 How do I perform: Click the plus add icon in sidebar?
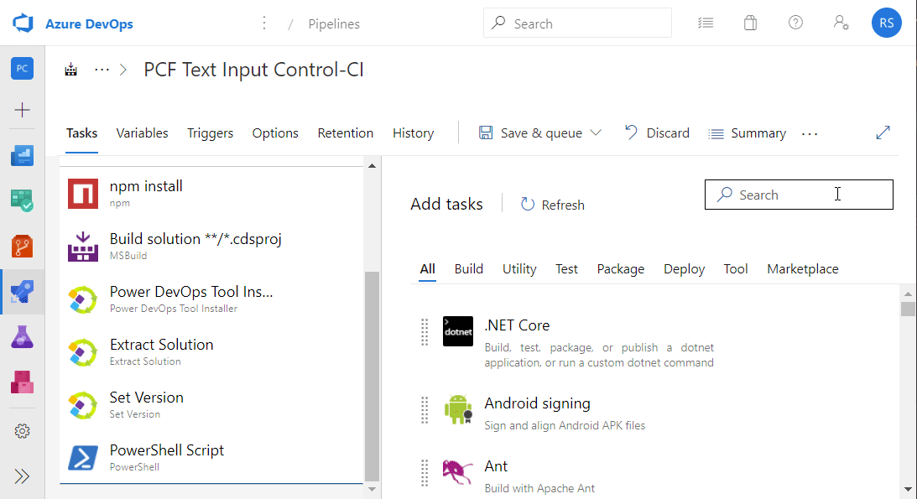(22, 110)
